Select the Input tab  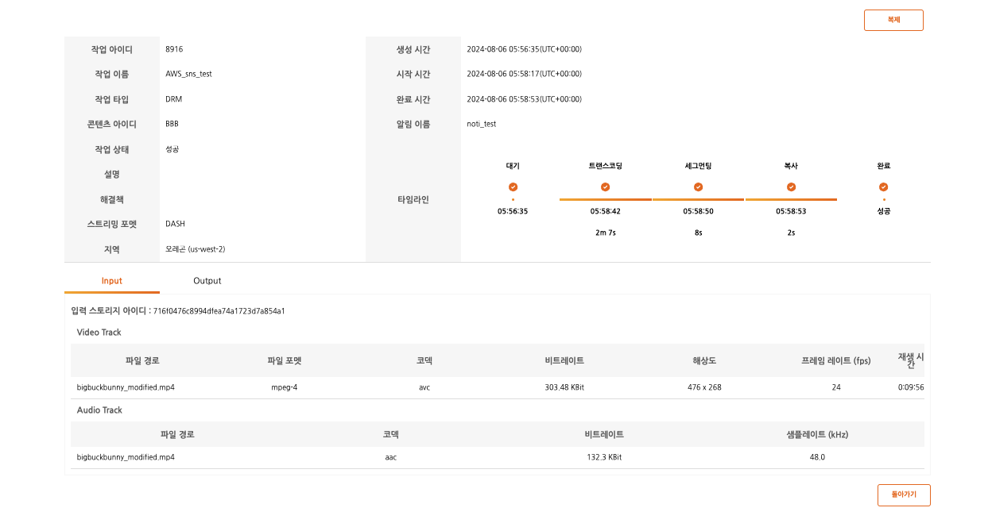[112, 281]
